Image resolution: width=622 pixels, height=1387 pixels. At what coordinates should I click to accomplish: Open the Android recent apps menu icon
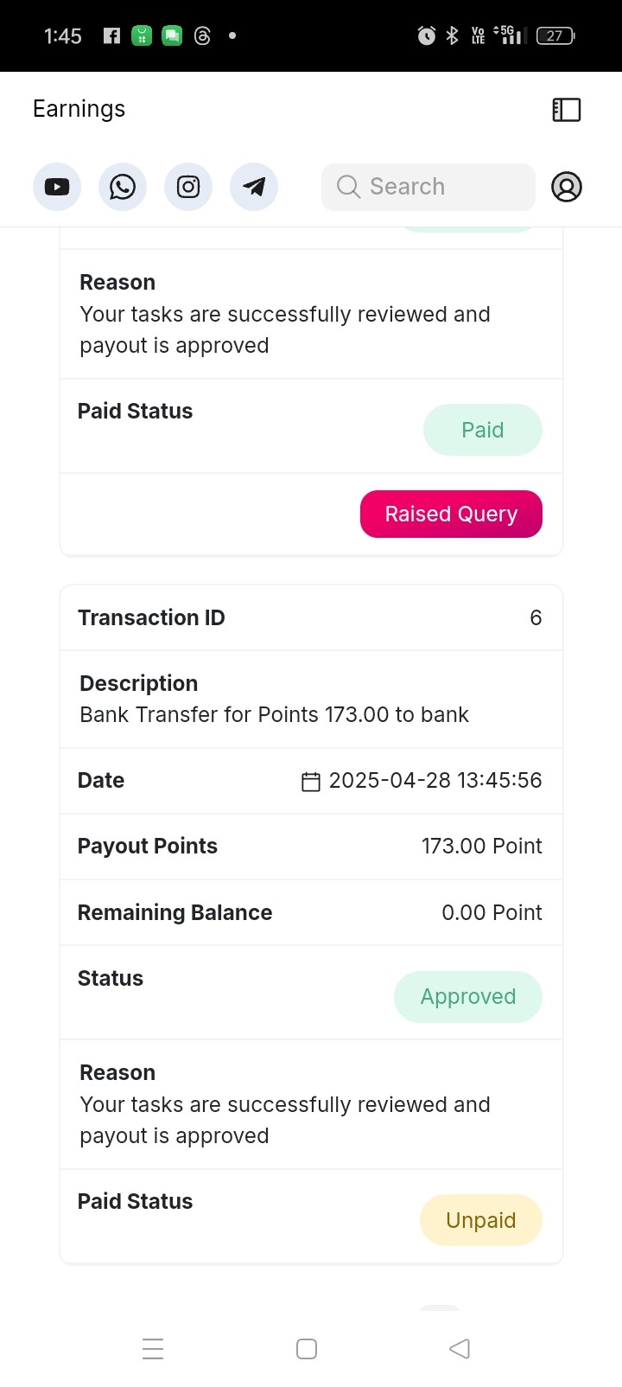click(x=153, y=1349)
